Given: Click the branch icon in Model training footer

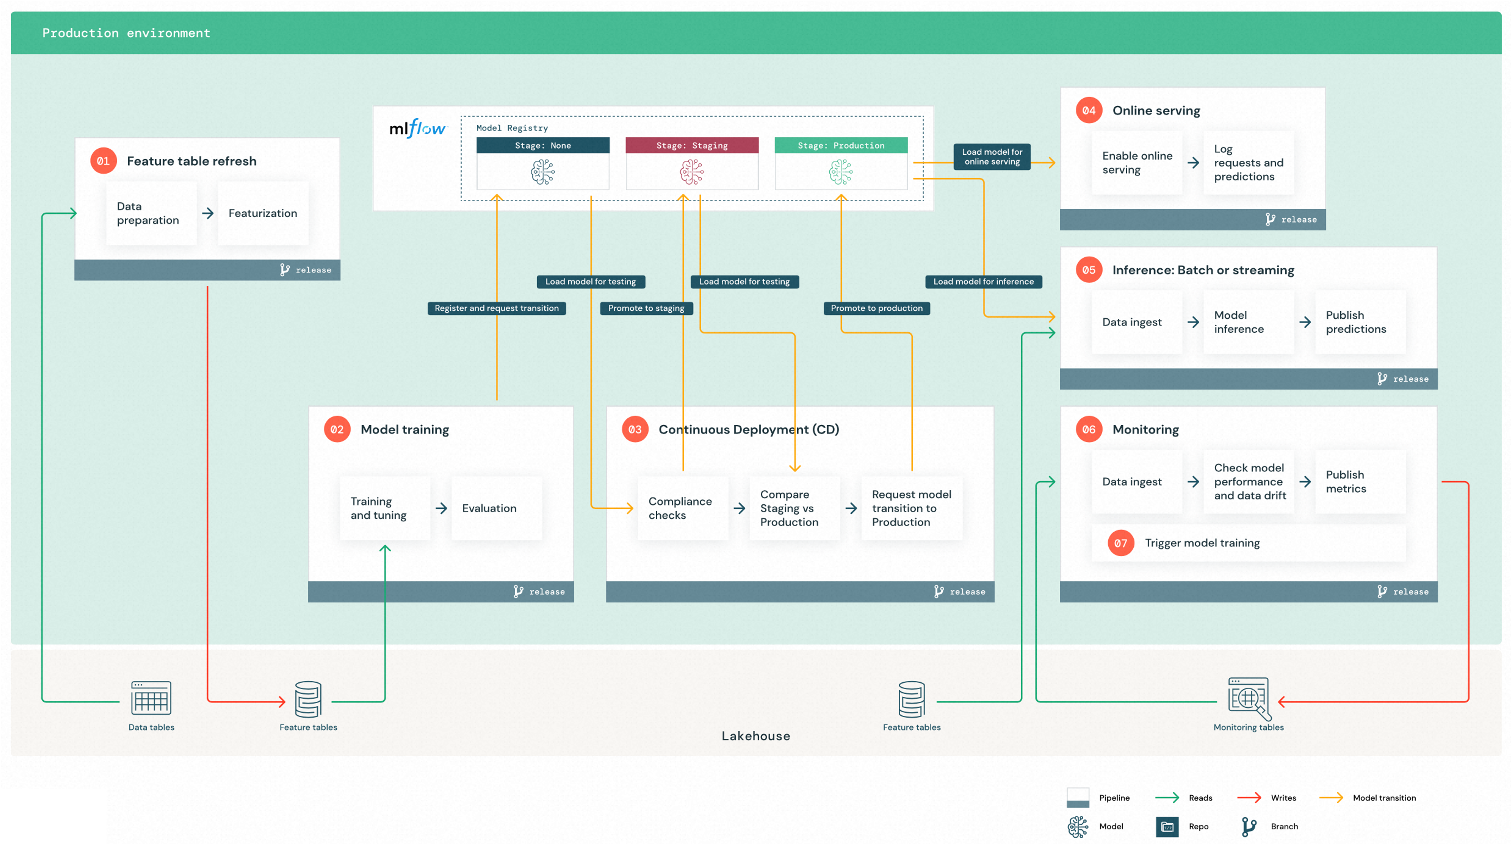Looking at the screenshot, I should point(518,591).
